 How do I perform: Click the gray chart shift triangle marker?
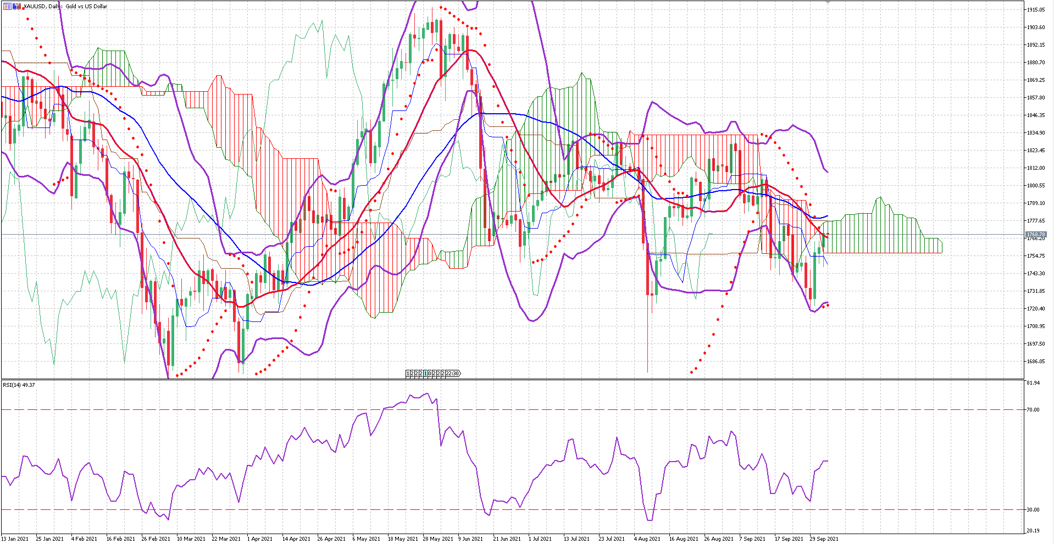coord(828,3)
